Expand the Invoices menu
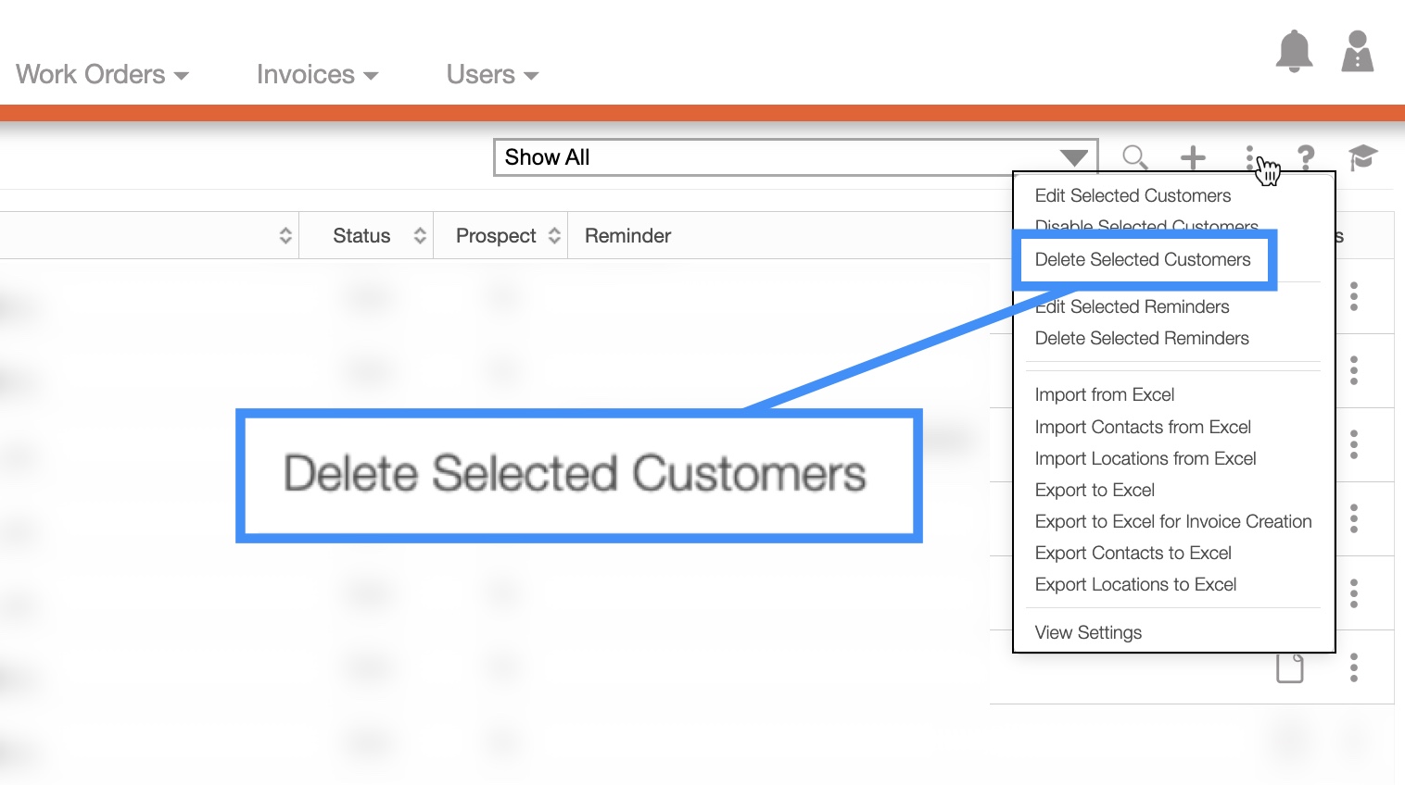The image size is (1405, 785). [x=317, y=74]
